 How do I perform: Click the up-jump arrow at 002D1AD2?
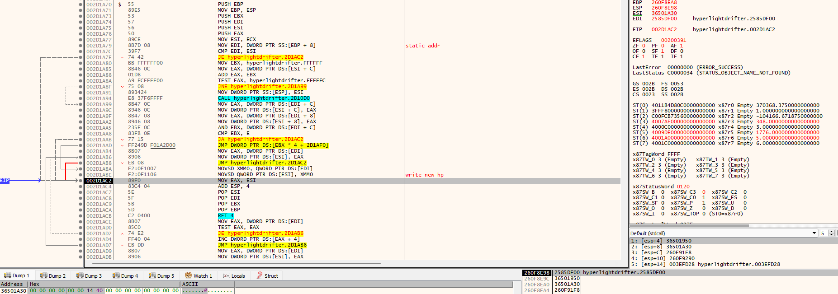(x=123, y=233)
